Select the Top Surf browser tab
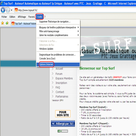The width and height of the screenshot is (136, 136). click(24, 24)
